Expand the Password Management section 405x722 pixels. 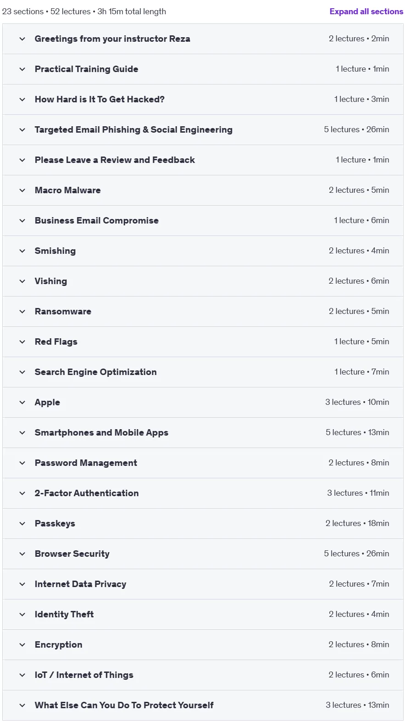203,463
